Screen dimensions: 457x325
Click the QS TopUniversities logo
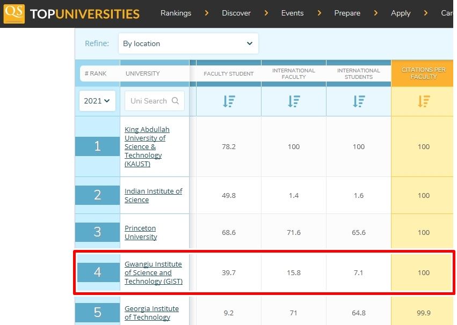[x=71, y=13]
